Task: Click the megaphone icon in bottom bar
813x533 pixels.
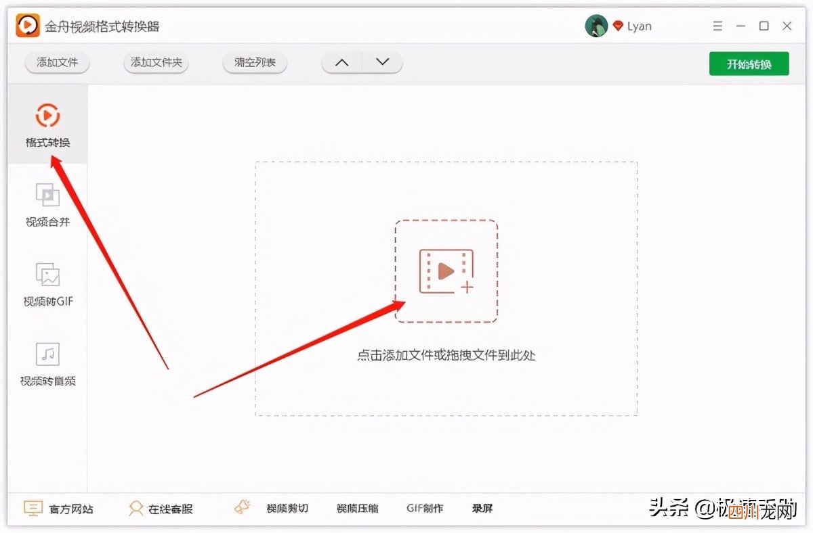Action: click(x=243, y=507)
